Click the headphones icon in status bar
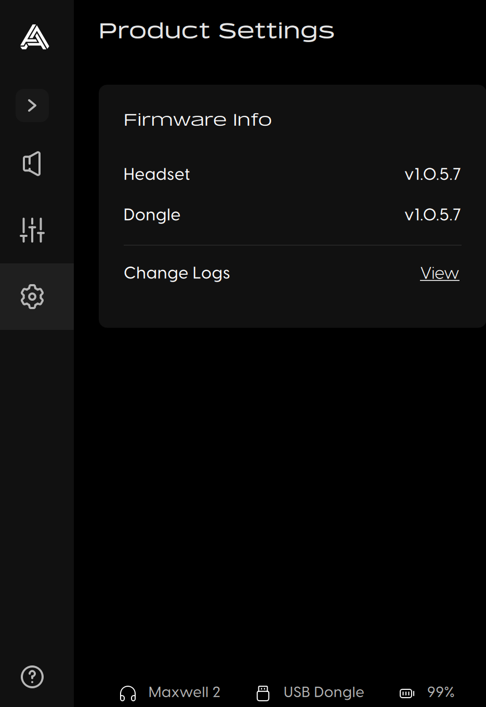This screenshot has height=707, width=486. [x=128, y=693]
